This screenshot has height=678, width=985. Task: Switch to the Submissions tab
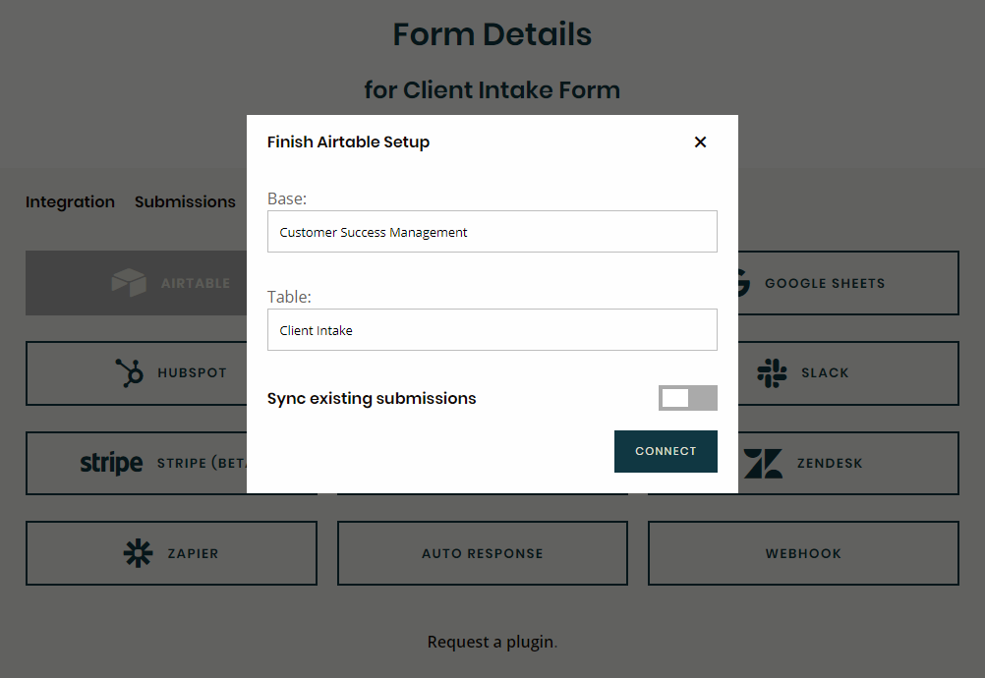185,201
